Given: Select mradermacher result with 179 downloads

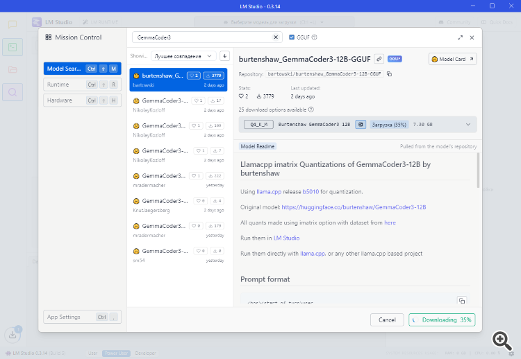Looking at the screenshot, I should 179,230.
